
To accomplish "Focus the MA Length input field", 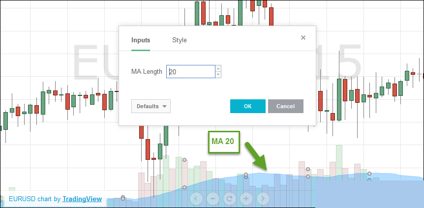I will [x=191, y=72].
